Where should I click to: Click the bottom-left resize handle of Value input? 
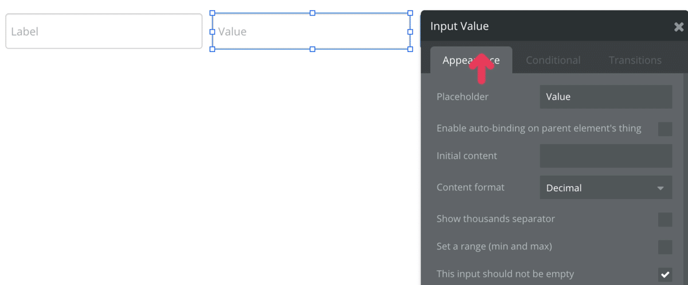(x=212, y=49)
